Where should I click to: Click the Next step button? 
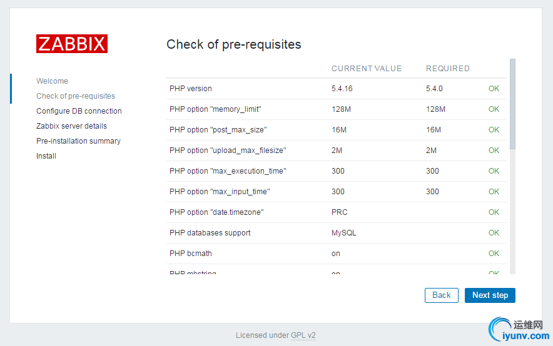click(x=490, y=295)
